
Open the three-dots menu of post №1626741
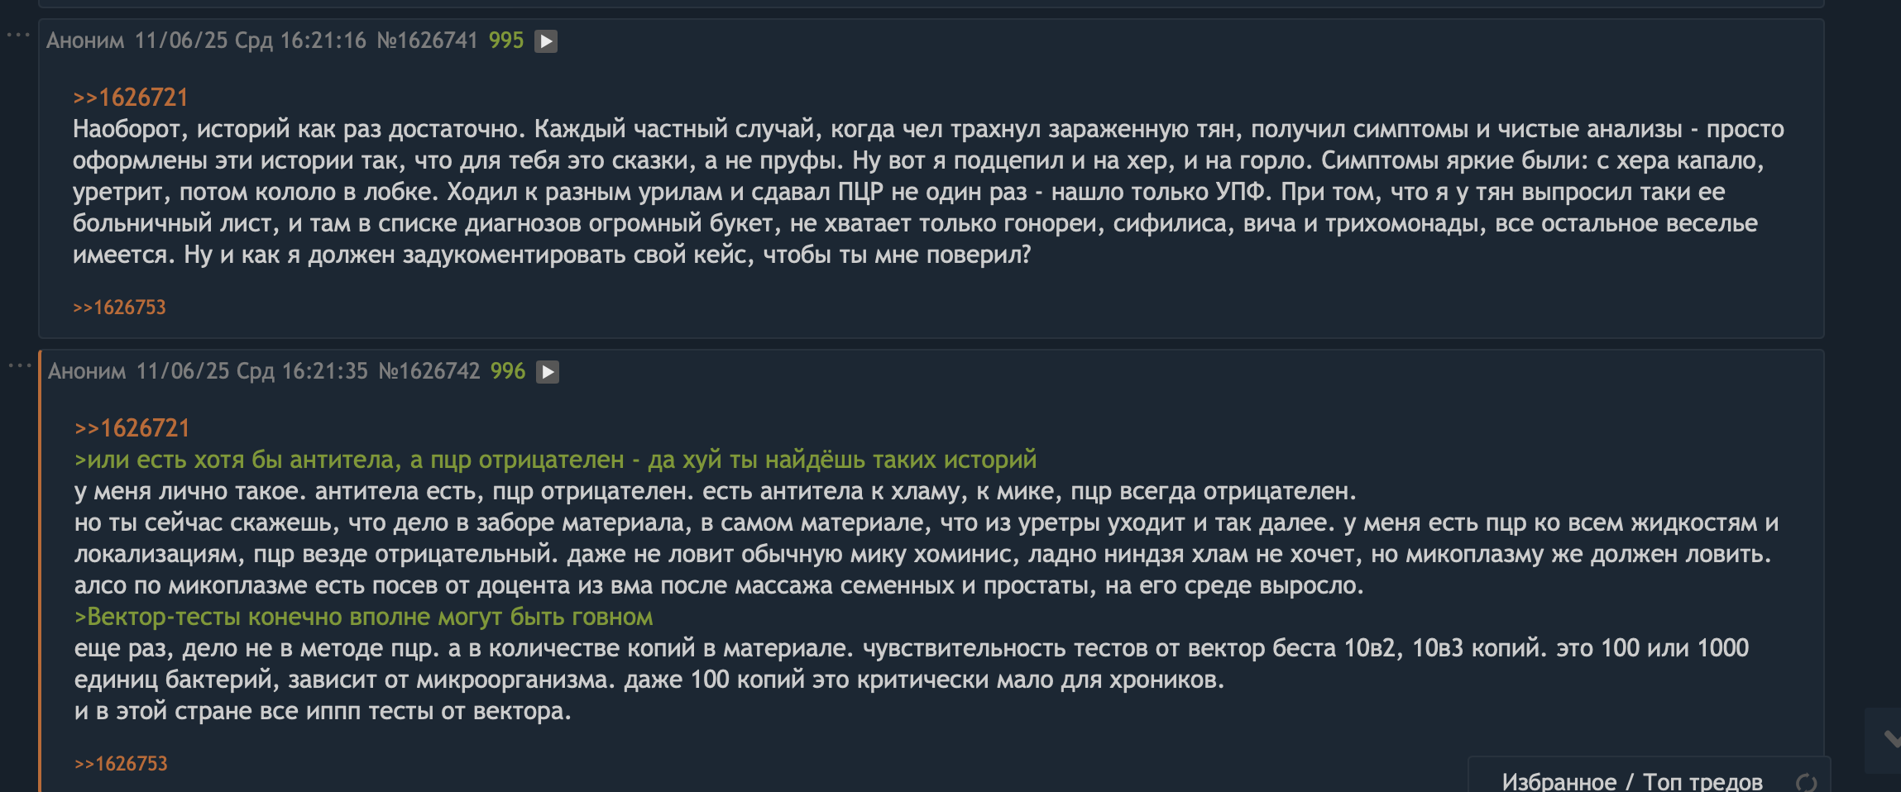(17, 36)
